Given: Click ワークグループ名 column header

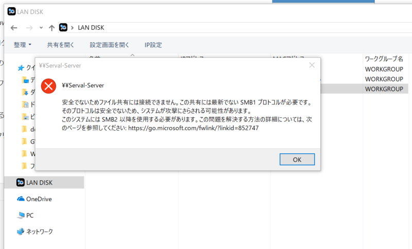Looking at the screenshot, I should pyautogui.click(x=384, y=59).
